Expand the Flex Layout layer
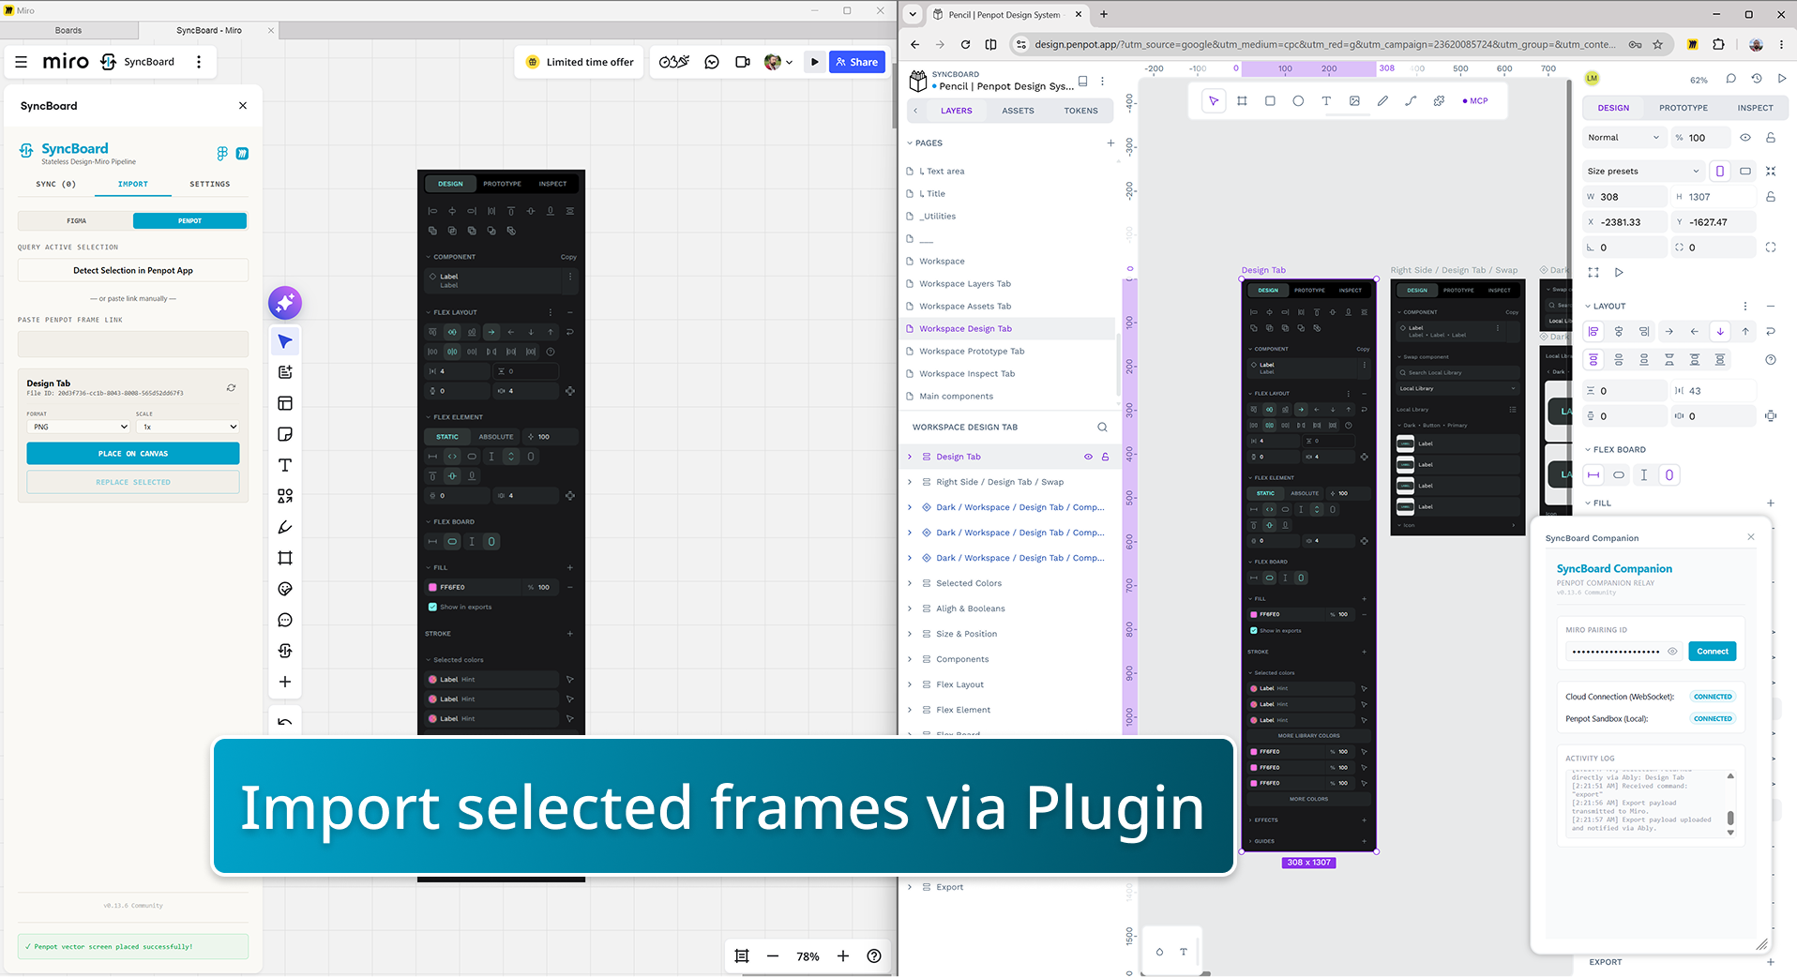 pyautogui.click(x=909, y=684)
